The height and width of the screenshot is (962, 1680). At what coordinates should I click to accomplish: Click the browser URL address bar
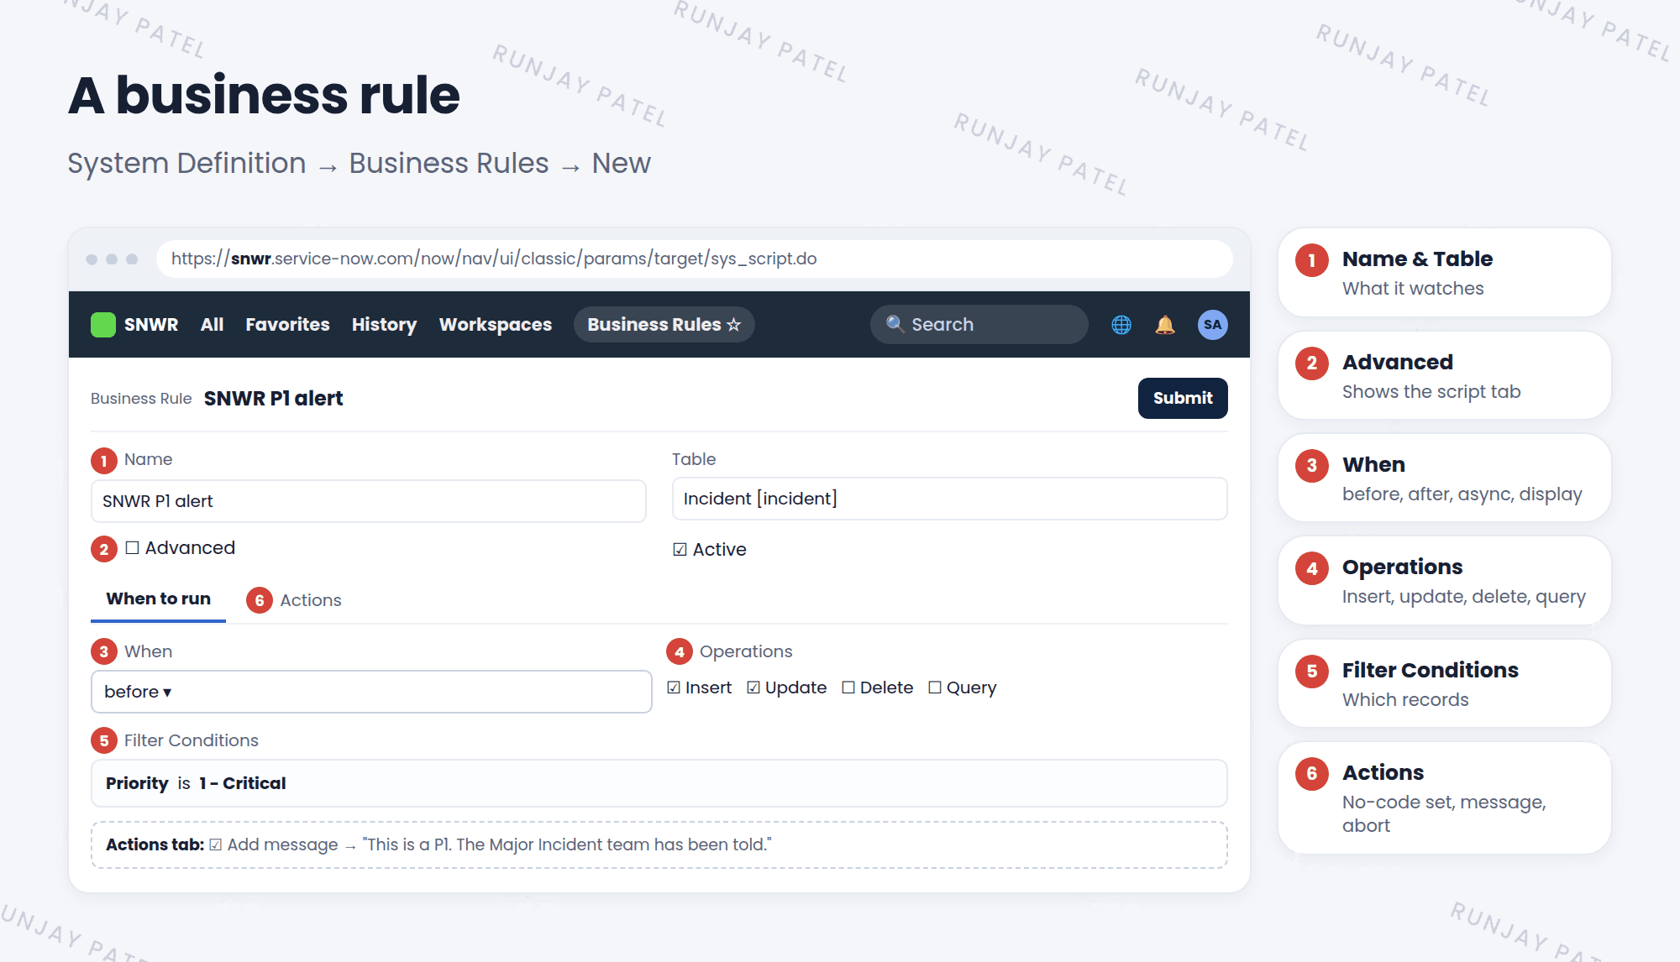click(694, 259)
